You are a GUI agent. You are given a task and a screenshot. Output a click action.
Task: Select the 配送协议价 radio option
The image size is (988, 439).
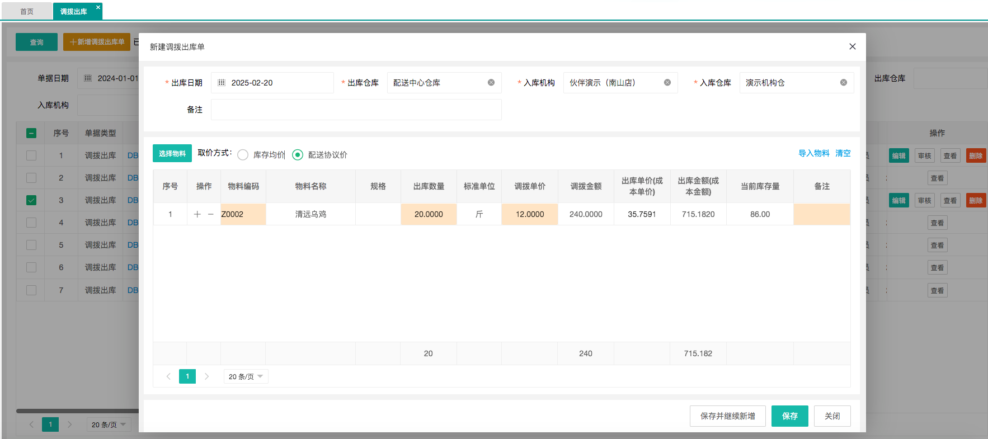298,155
